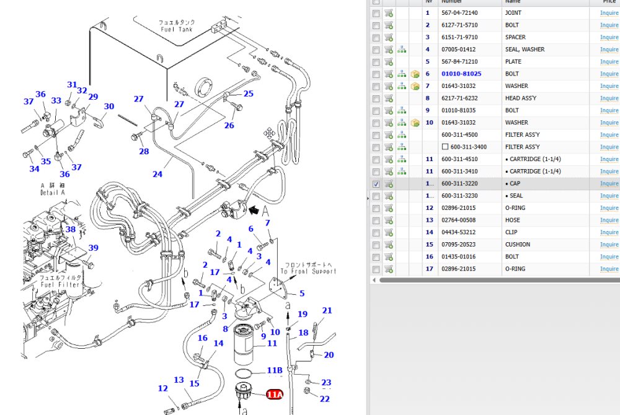The height and width of the screenshot is (415, 620).
Task: Click cart icon for CLIP 04434-53212
Action: 389,232
